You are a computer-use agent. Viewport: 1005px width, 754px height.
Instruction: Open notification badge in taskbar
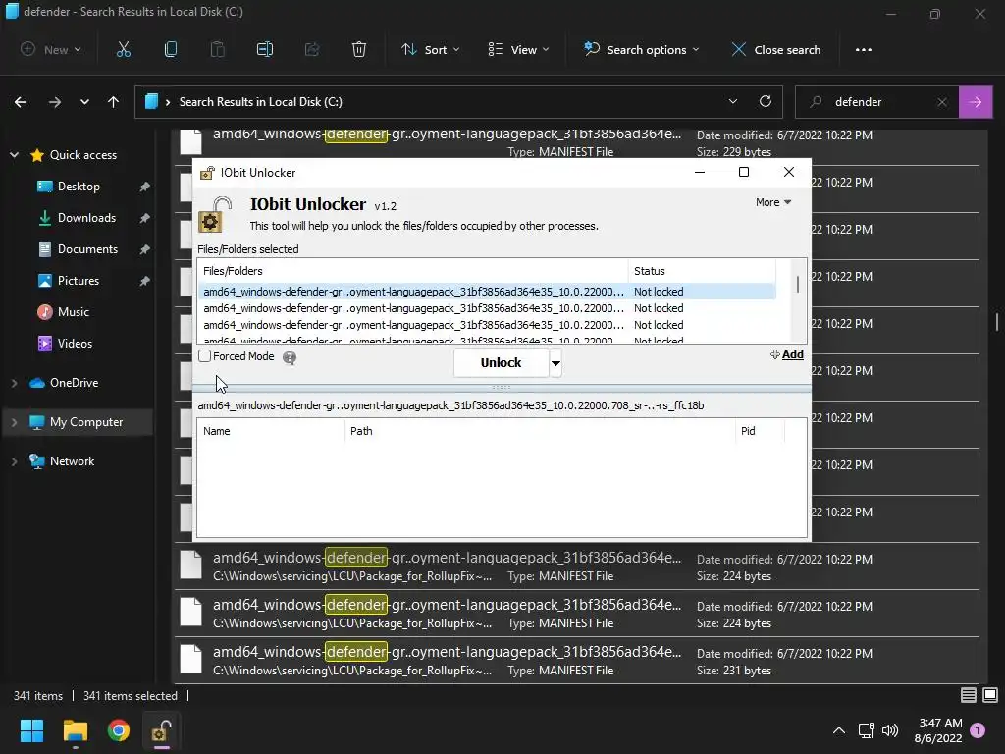point(978,729)
